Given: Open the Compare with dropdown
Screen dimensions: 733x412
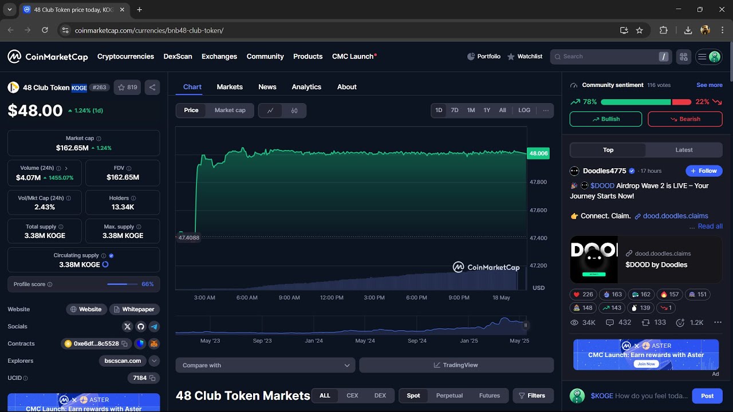Looking at the screenshot, I should (266, 365).
